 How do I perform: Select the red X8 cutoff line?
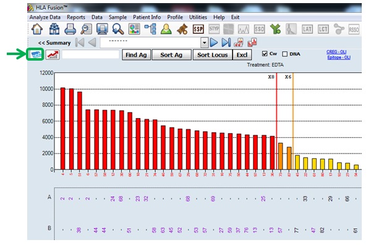tap(277, 121)
